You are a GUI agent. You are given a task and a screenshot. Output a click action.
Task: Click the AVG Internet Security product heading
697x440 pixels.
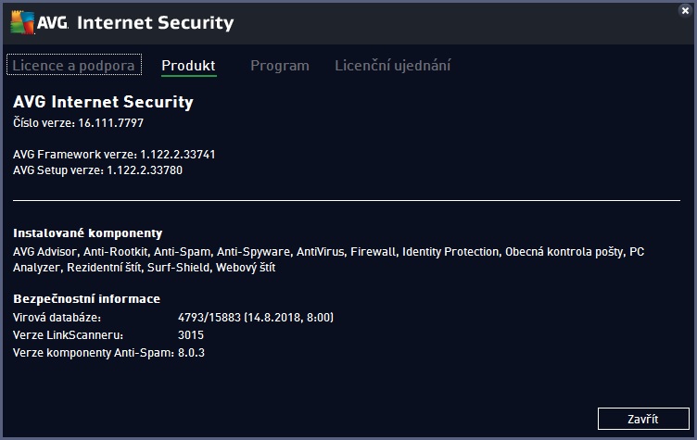103,102
